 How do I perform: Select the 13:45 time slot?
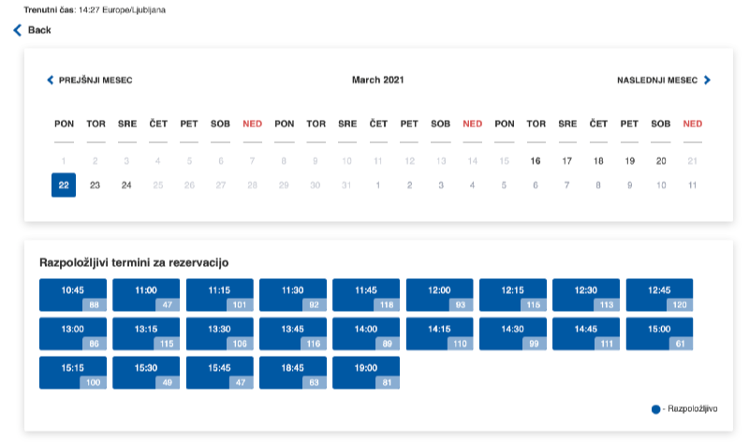(x=293, y=333)
